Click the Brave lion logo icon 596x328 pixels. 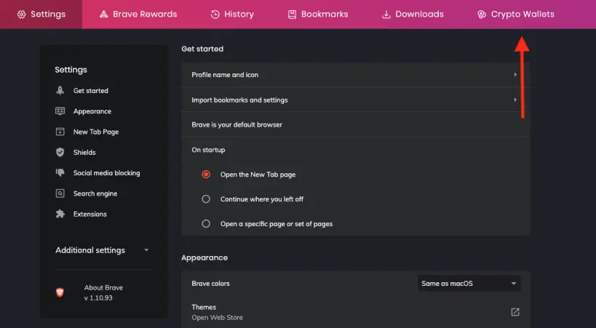tap(60, 292)
